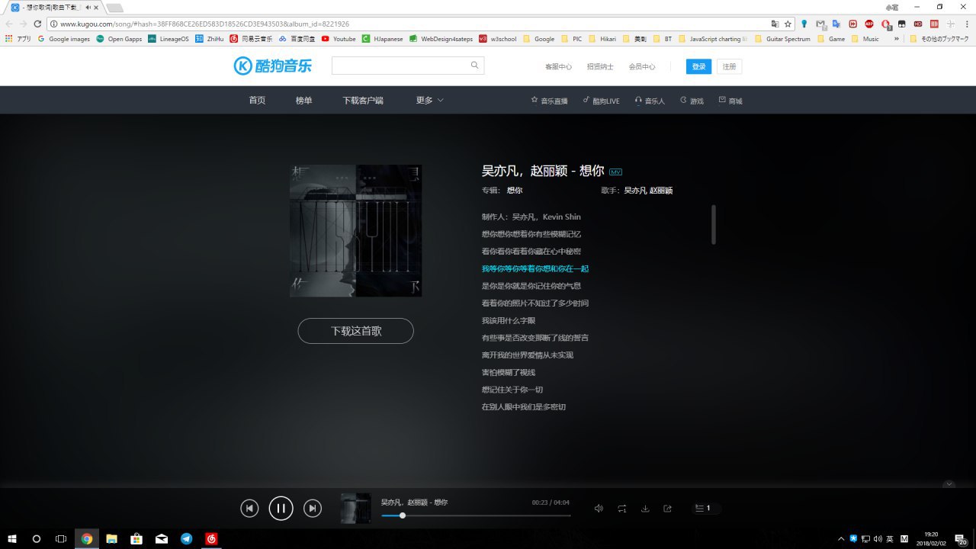Image resolution: width=976 pixels, height=549 pixels.
Task: Open the Youtube bookmark
Action: click(339, 39)
